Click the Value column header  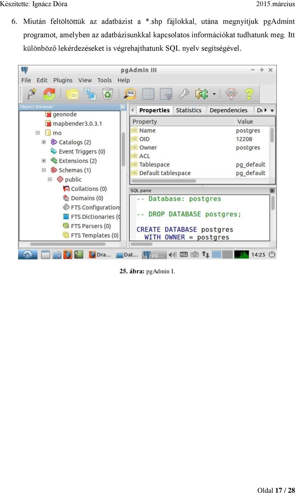254,121
